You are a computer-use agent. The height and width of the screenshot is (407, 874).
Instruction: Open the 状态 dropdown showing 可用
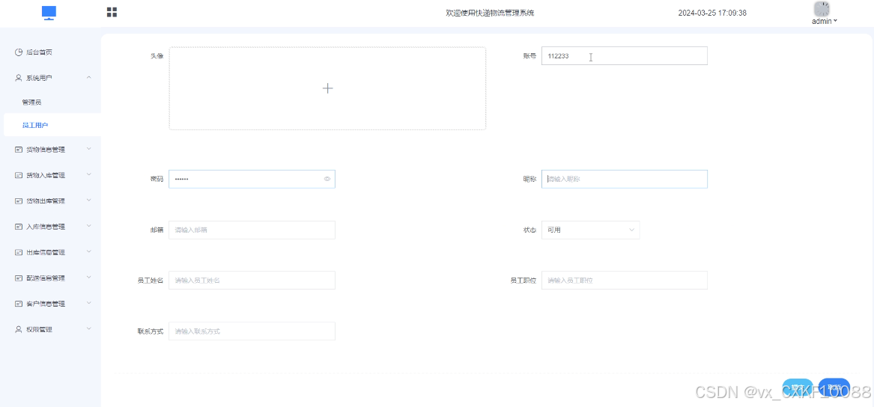pos(590,230)
